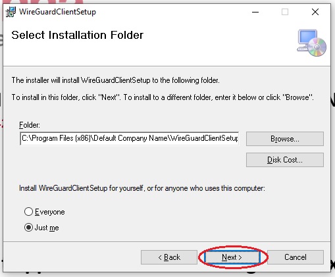Cancel the installation
Image resolution: width=335 pixels, height=277 pixels.
point(296,257)
